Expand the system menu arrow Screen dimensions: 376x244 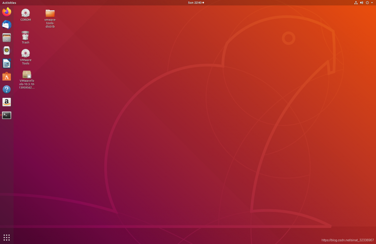point(372,3)
